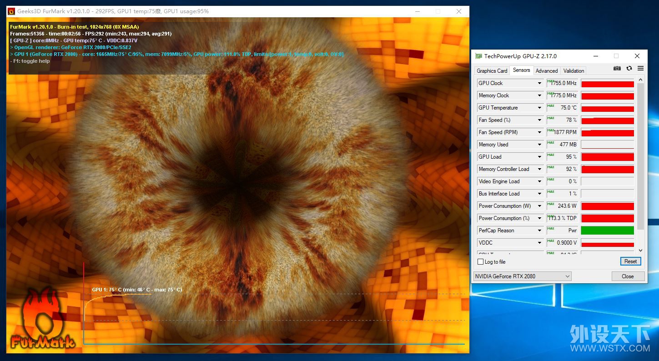Open the GPU Load sensor dropdown

click(540, 157)
